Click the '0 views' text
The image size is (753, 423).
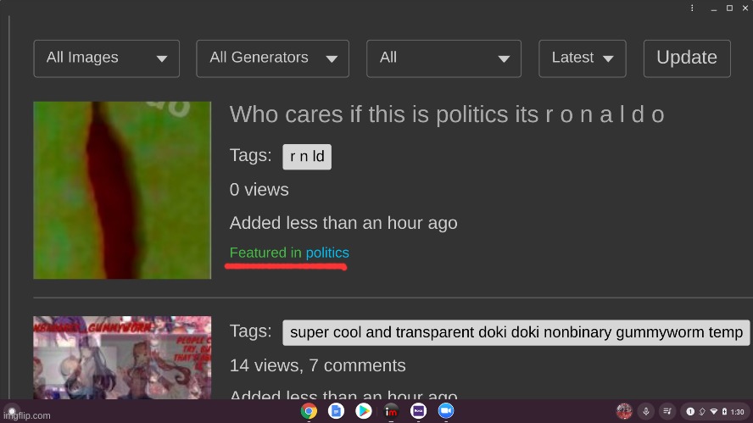click(x=259, y=190)
